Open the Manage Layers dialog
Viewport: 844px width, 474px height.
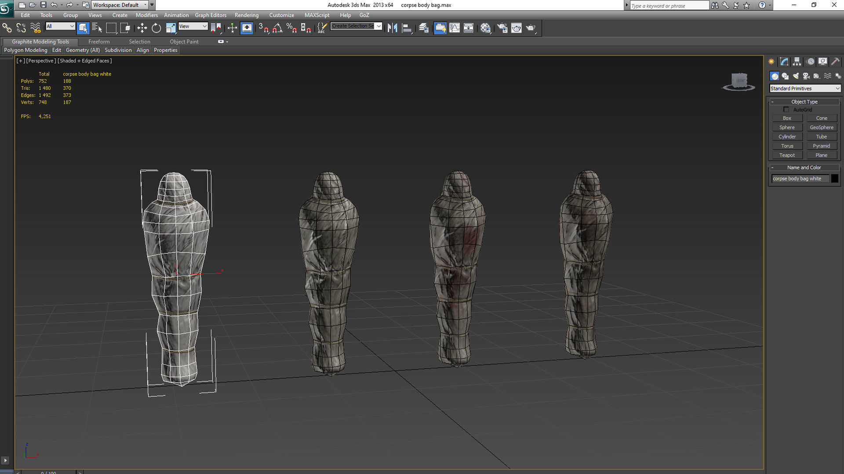click(424, 28)
